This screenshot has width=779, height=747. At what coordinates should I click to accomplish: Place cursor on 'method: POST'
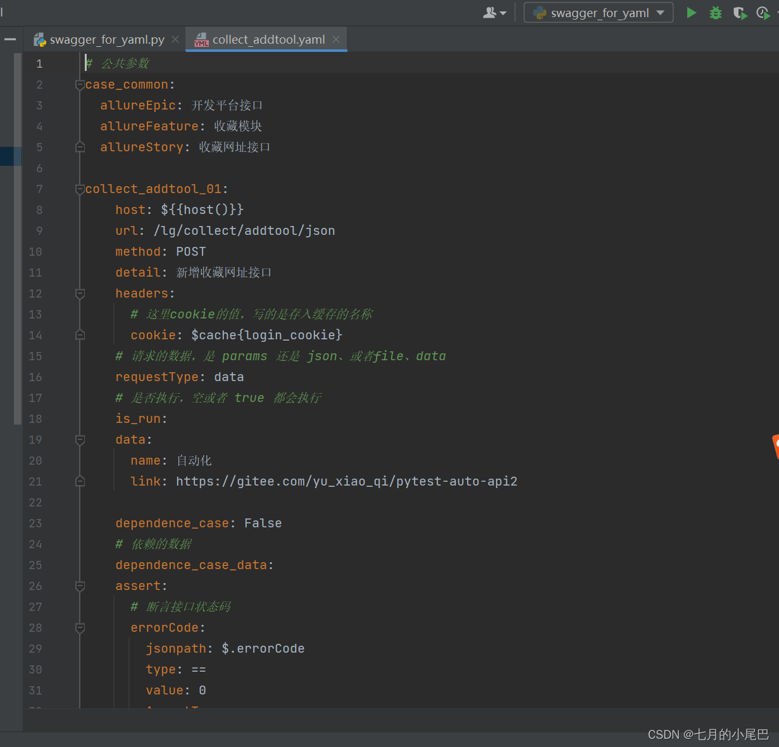point(161,252)
